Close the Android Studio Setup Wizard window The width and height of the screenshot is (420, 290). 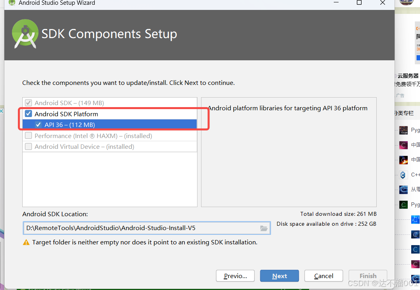383,3
